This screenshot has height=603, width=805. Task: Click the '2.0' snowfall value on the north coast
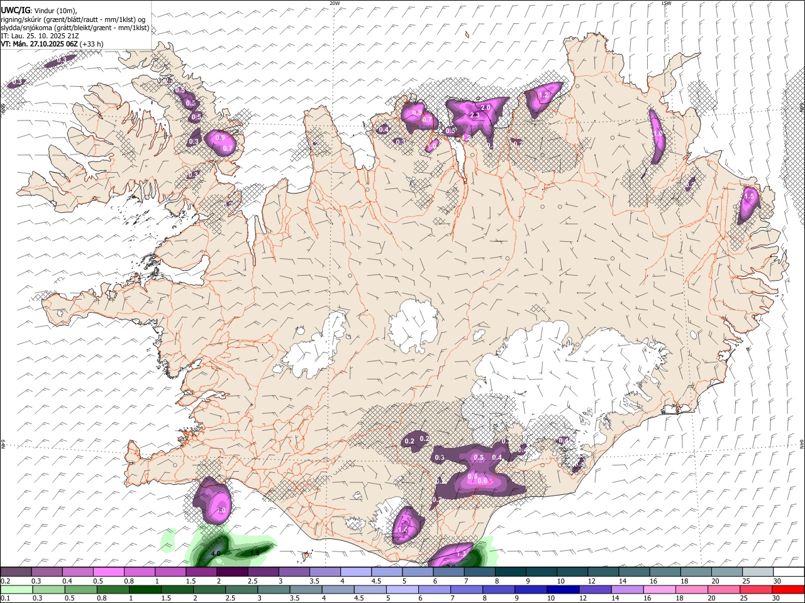486,108
